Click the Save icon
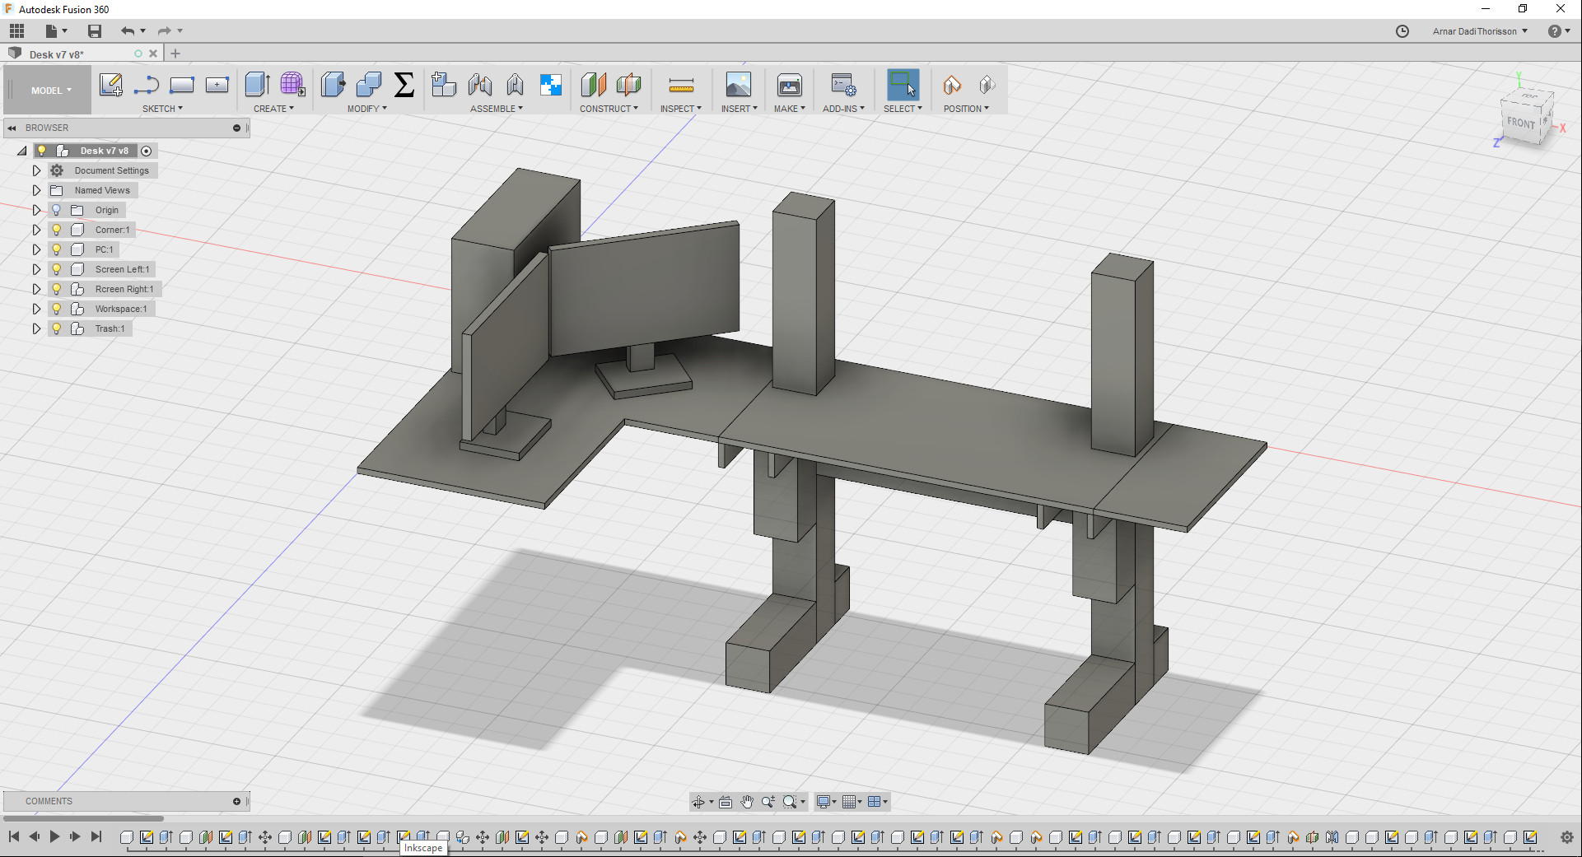Screen dimensions: 1582x857 [95, 31]
